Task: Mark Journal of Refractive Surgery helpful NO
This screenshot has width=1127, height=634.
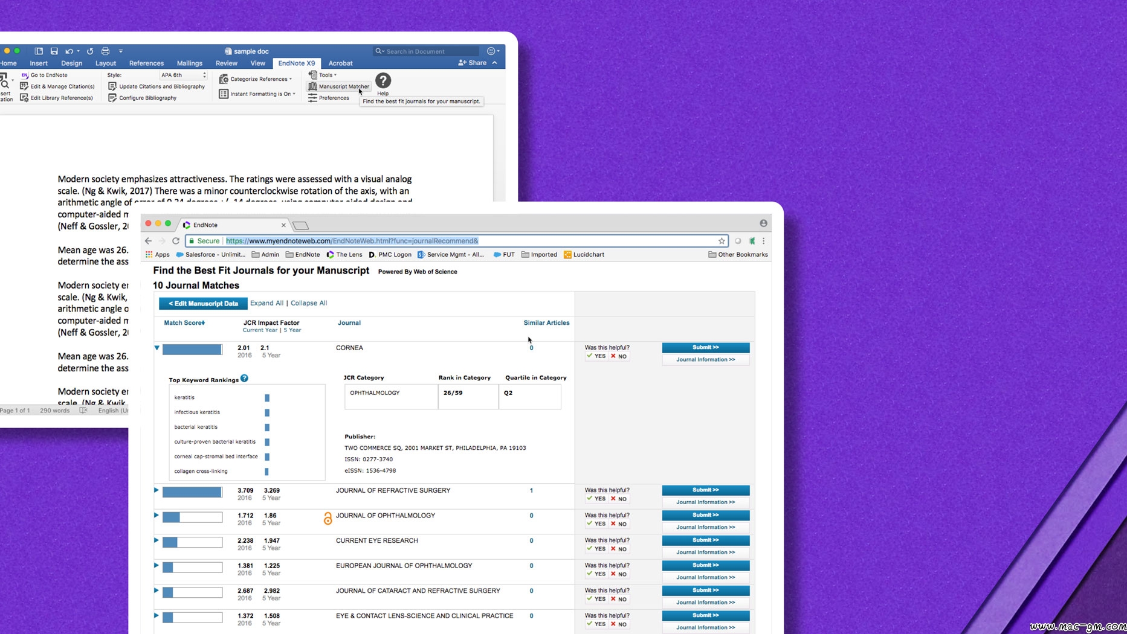Action: (619, 499)
